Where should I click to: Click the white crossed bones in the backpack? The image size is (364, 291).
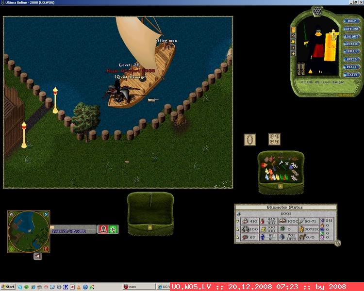pos(286,163)
